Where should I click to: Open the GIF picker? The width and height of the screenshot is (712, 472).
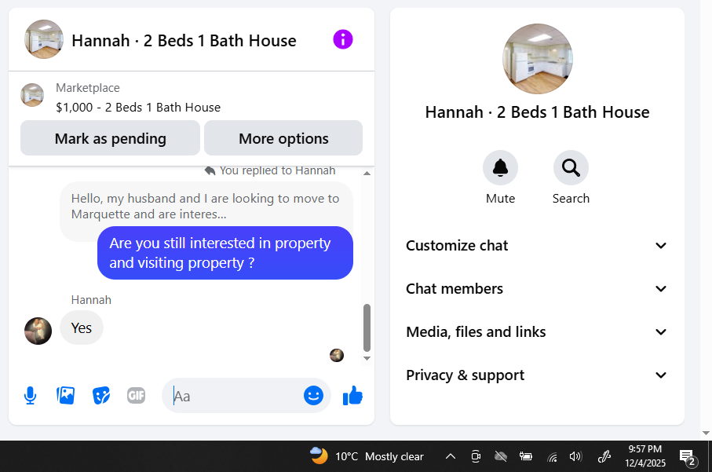pyautogui.click(x=136, y=396)
